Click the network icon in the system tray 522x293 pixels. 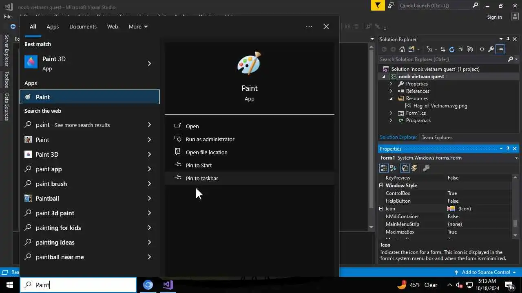pos(469,285)
